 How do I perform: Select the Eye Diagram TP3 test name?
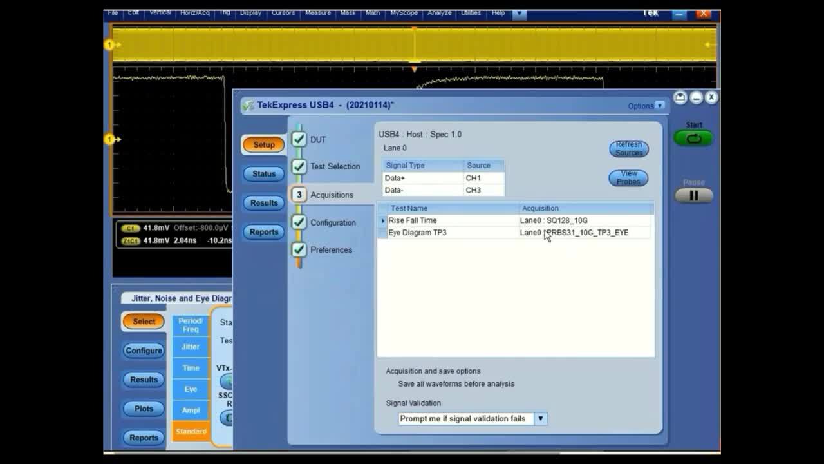click(x=417, y=232)
